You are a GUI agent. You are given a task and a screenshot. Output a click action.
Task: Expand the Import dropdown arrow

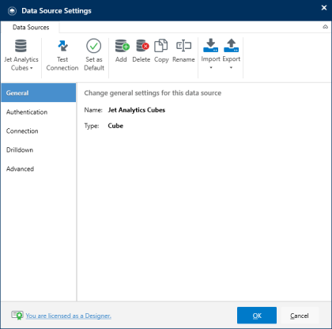(x=211, y=68)
